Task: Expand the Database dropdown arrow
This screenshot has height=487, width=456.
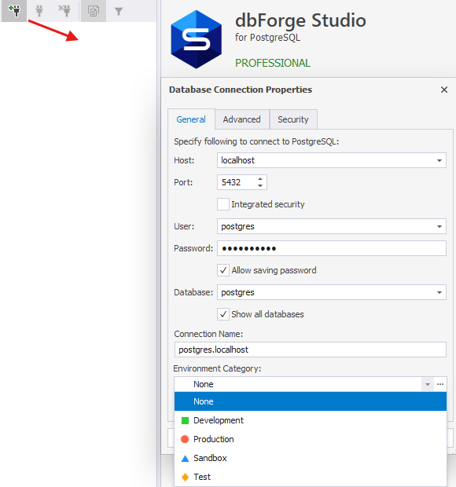Action: (x=439, y=292)
